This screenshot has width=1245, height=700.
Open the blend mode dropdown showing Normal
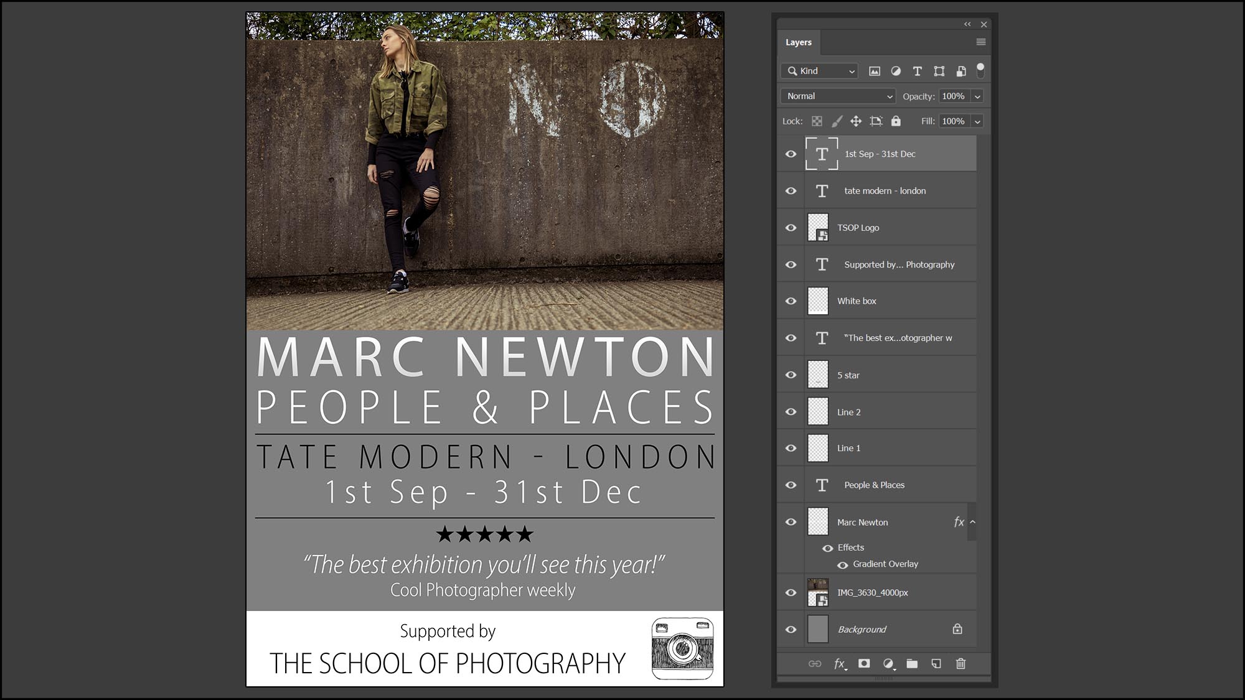[x=837, y=96]
